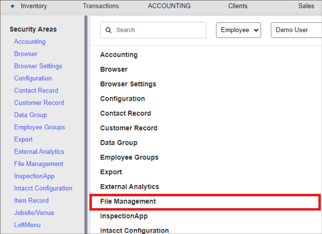The image size is (322, 234).
Task: Open the Sales menu
Action: coord(306,6)
